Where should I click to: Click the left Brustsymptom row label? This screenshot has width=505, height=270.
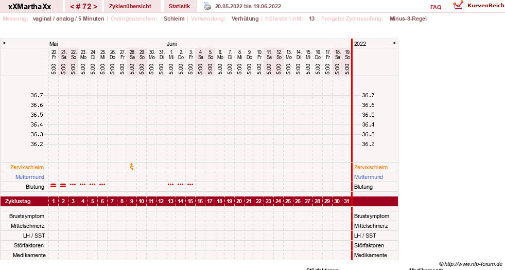[x=27, y=217]
